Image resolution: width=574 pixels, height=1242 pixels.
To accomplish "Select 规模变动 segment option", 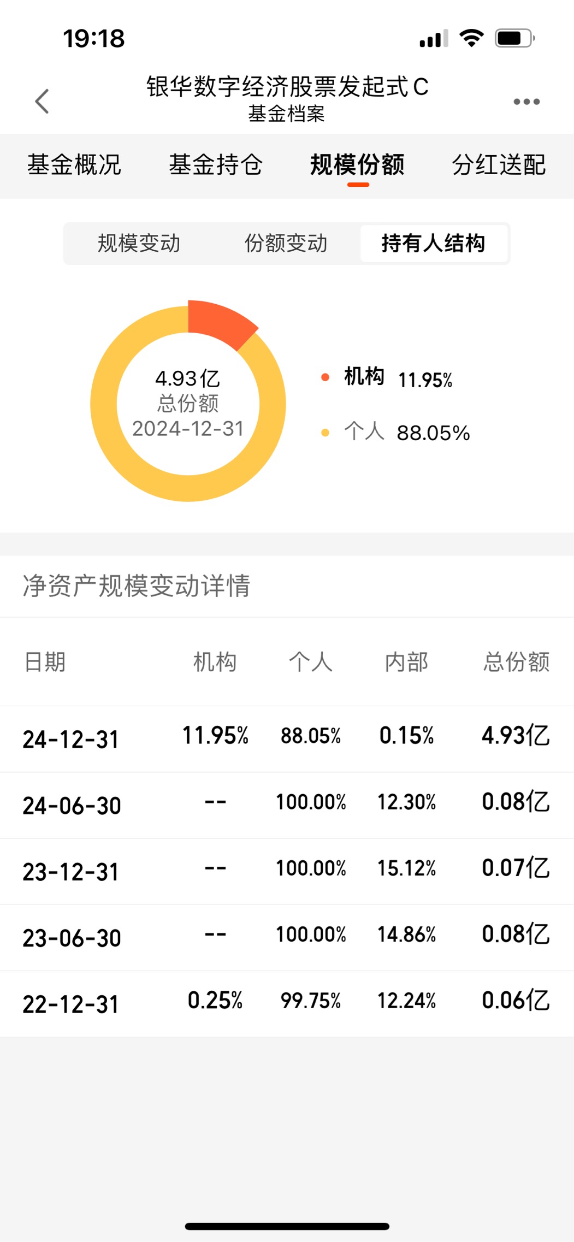I will pyautogui.click(x=139, y=243).
